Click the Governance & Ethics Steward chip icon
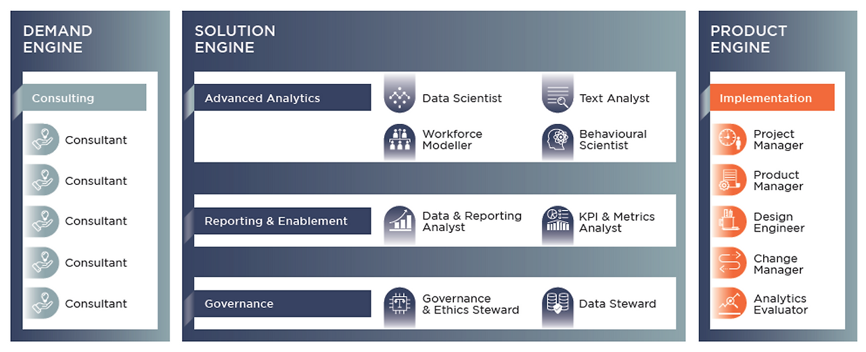Screen dimensions: 866x352 tap(399, 304)
